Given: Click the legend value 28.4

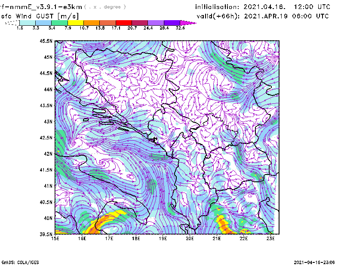Looking at the screenshot, I should click(x=164, y=28).
